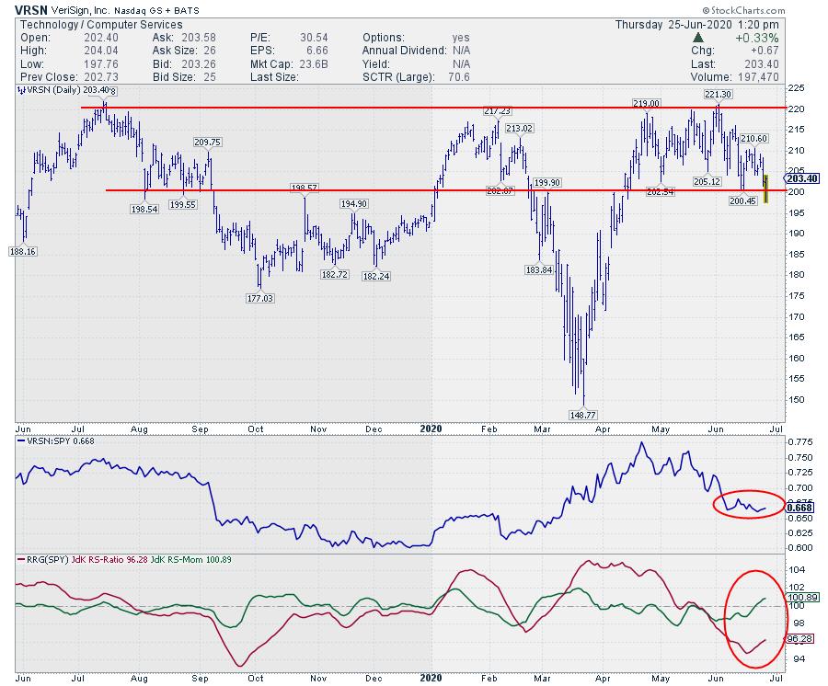Click the 148.77 low price label
Screen dimensions: 828x686
[x=583, y=415]
